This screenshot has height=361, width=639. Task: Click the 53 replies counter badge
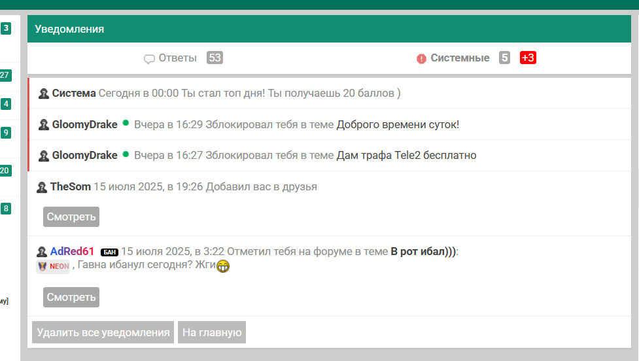[215, 58]
